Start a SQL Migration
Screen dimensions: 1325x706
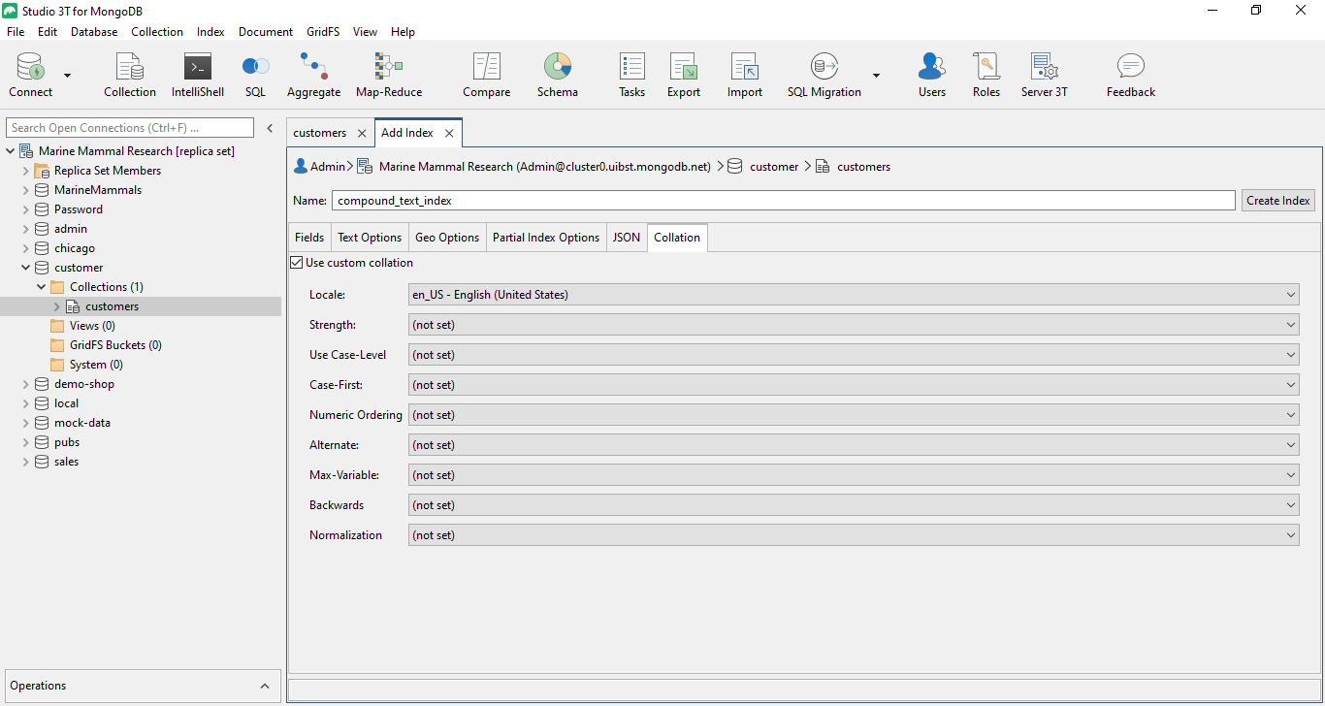824,74
